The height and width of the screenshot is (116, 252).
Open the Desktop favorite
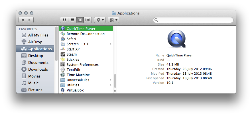click(35, 56)
